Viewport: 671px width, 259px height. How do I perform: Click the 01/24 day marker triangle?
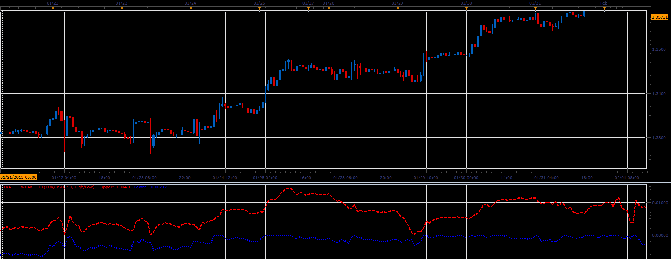[191, 8]
